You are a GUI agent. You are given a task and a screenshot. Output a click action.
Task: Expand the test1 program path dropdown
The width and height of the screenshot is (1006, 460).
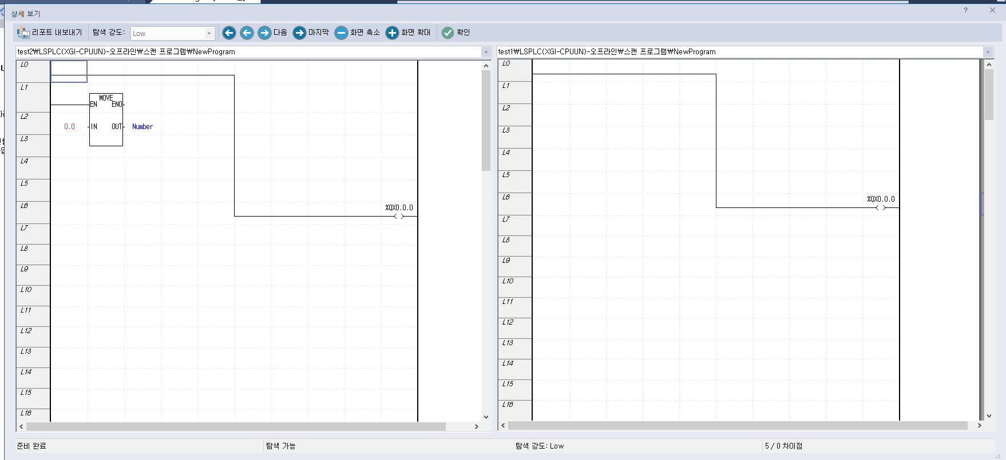coord(988,52)
